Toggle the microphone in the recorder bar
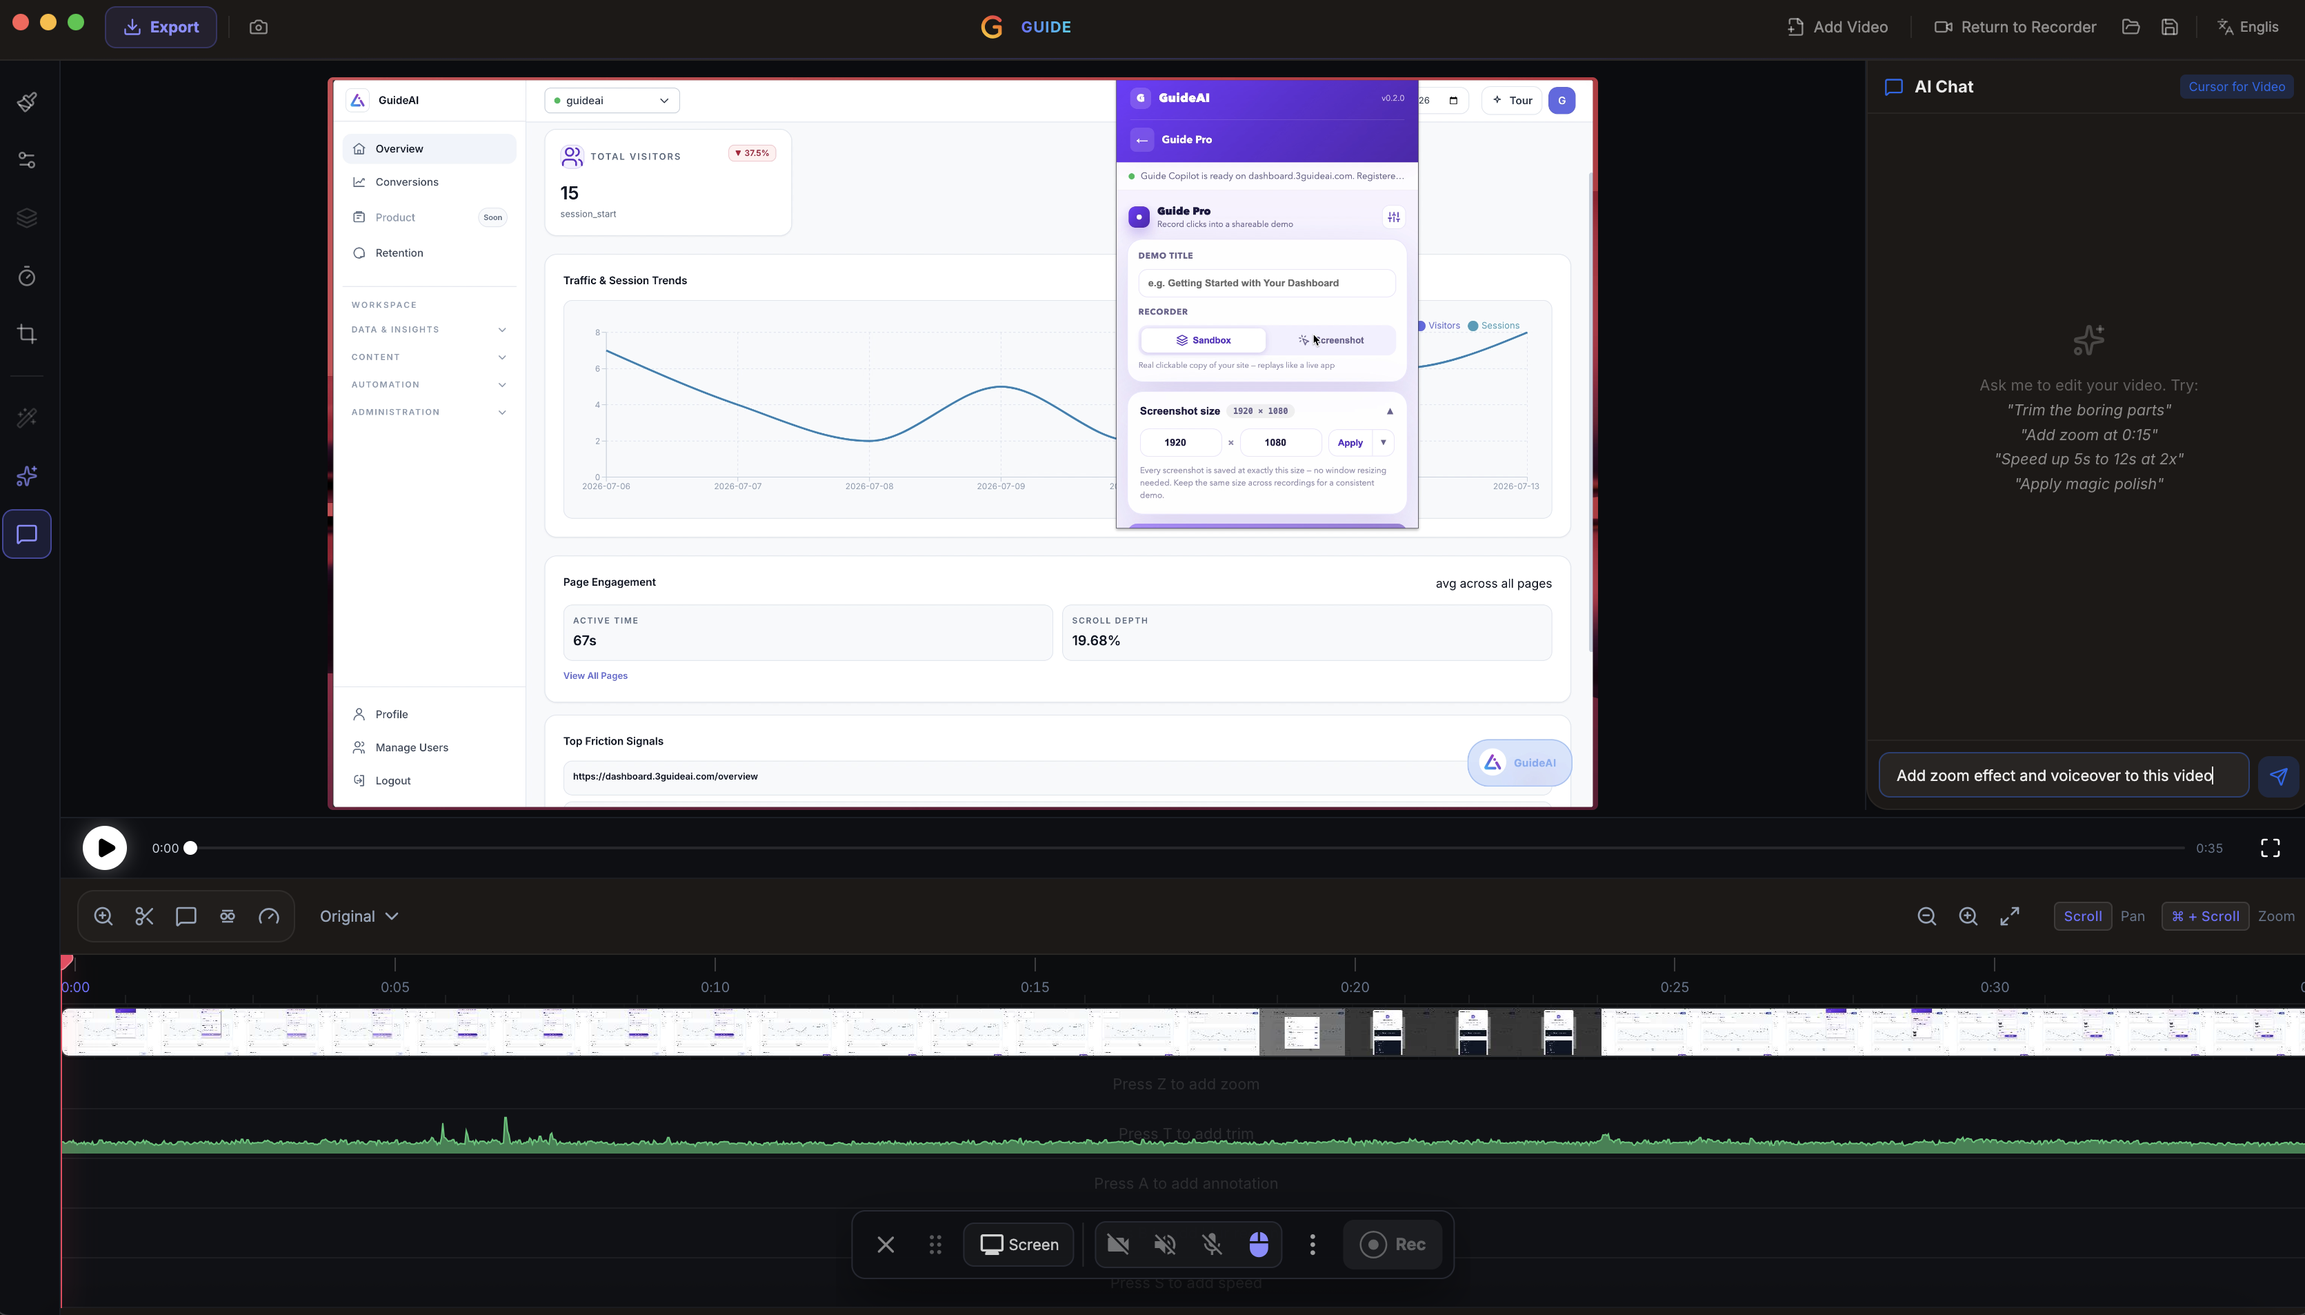 click(1212, 1245)
